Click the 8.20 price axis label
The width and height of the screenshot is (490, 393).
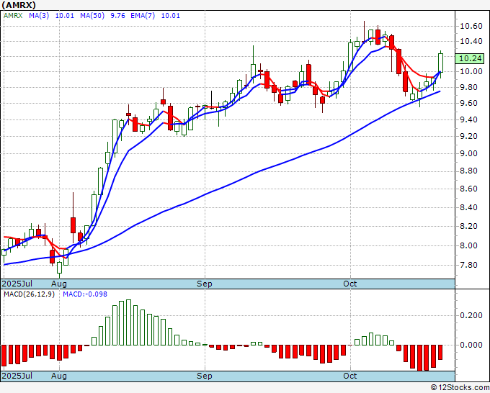[469, 226]
